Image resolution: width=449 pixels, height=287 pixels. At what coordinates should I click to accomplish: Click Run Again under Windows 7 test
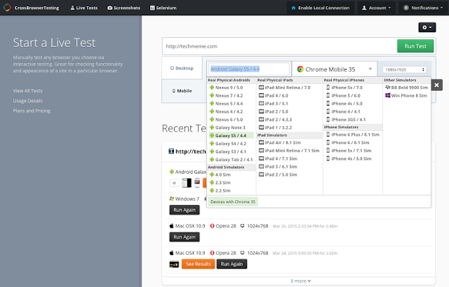point(185,210)
